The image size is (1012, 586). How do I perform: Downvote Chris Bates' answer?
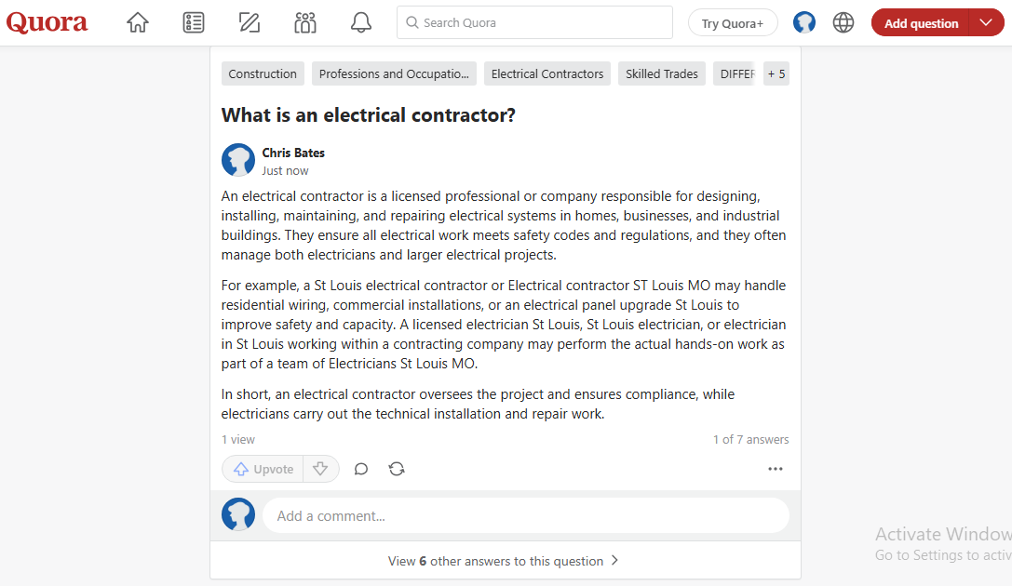[320, 469]
